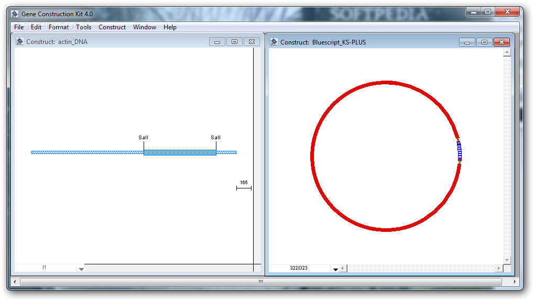The width and height of the screenshot is (534, 301).
Task: Click the Bluescript_KS-PLUS construct window icon
Action: (274, 42)
